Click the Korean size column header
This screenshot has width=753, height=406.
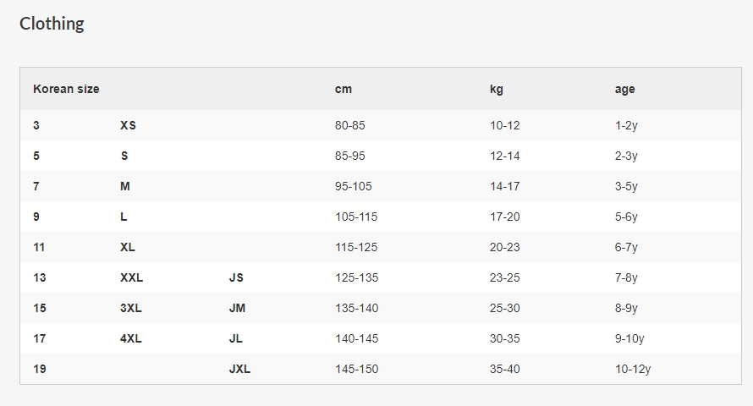point(66,89)
